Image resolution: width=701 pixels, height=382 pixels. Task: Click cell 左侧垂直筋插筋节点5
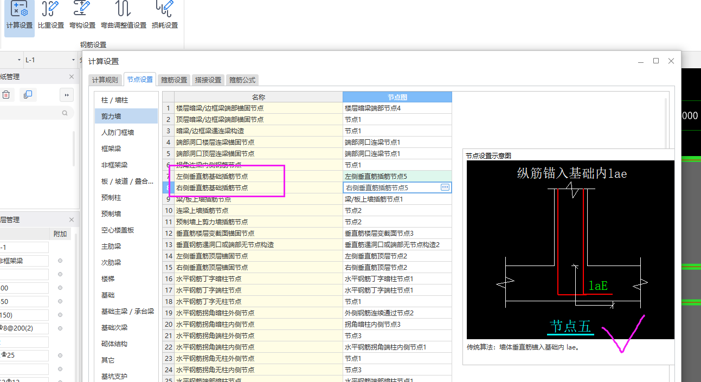click(x=397, y=177)
